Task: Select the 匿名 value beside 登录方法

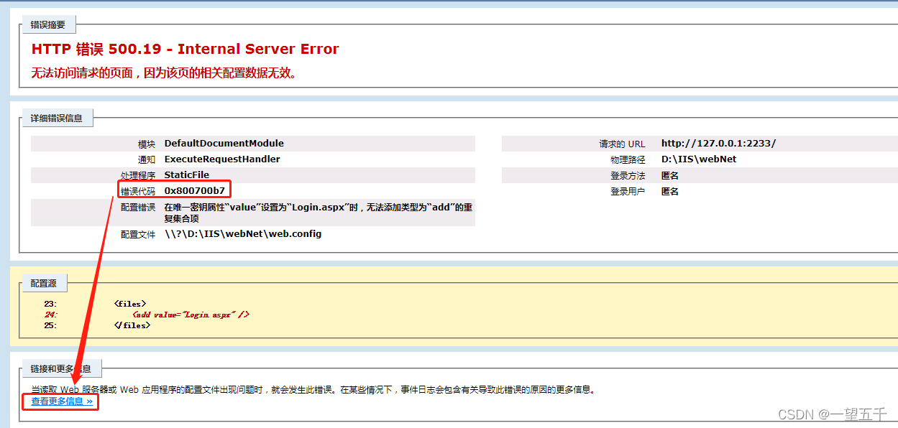Action: (x=670, y=175)
